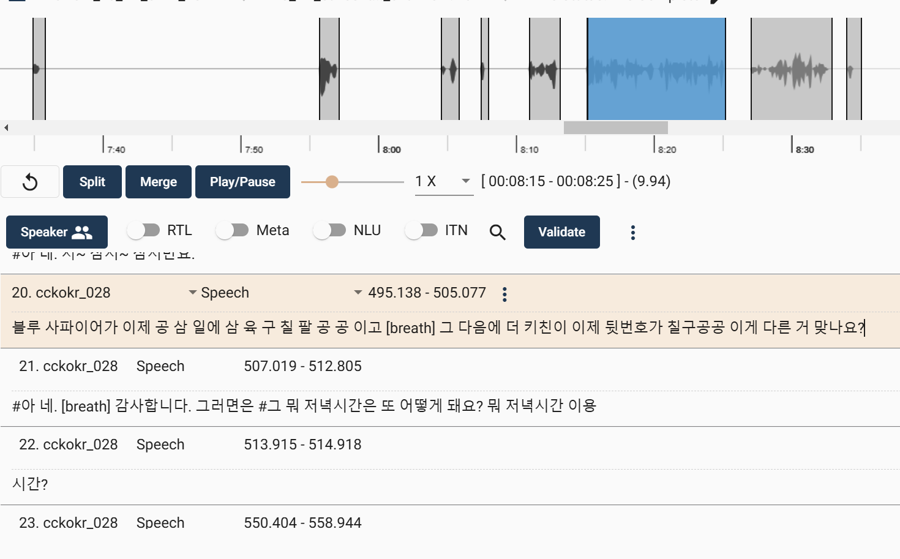
Task: Open the search magnifier icon
Action: (497, 232)
